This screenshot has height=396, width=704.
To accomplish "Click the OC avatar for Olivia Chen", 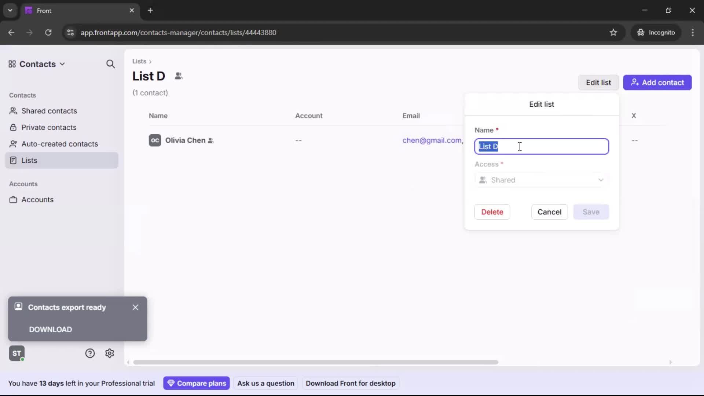I will pos(155,140).
